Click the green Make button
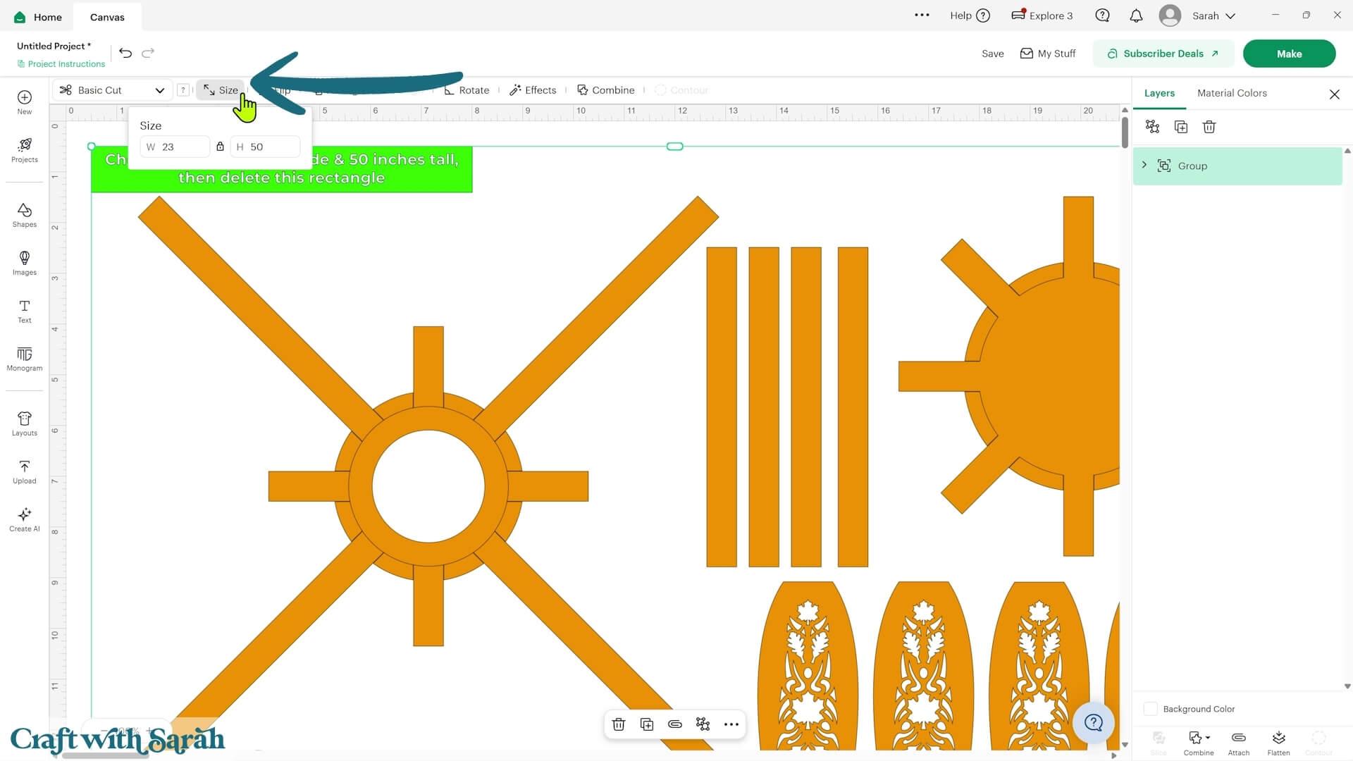 click(1289, 54)
